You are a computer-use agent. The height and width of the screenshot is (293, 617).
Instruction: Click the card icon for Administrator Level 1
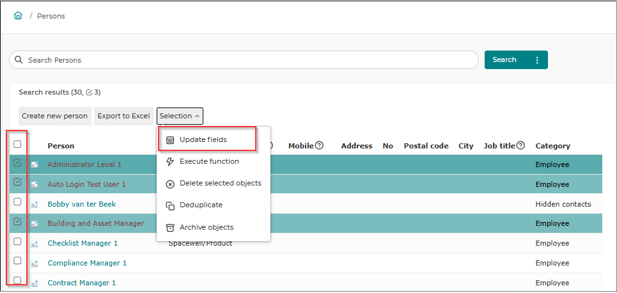click(x=35, y=165)
